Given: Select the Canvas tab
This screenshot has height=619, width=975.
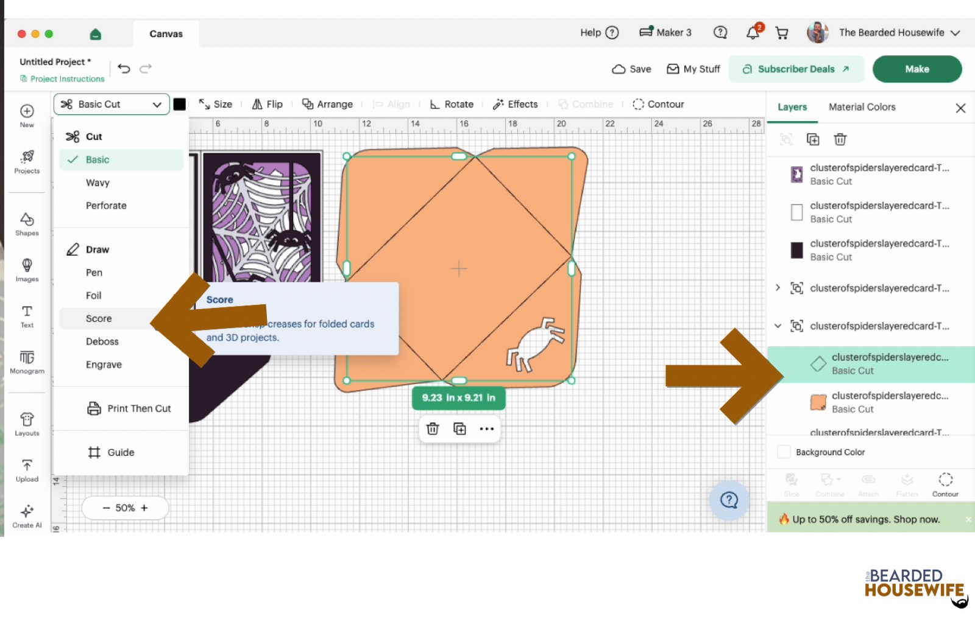Looking at the screenshot, I should [x=166, y=34].
